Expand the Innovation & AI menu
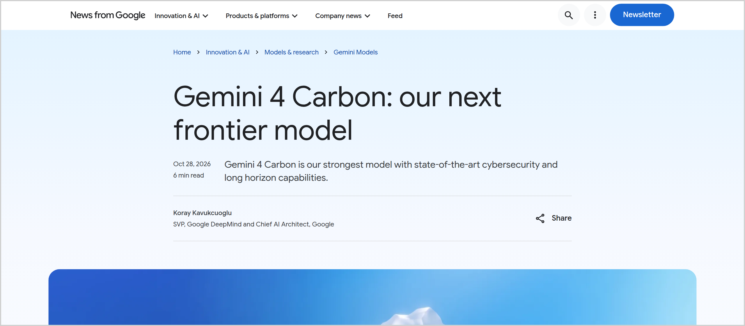The image size is (745, 326). point(181,16)
